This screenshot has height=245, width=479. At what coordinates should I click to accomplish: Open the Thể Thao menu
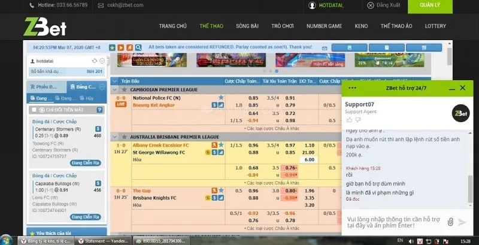click(x=212, y=26)
